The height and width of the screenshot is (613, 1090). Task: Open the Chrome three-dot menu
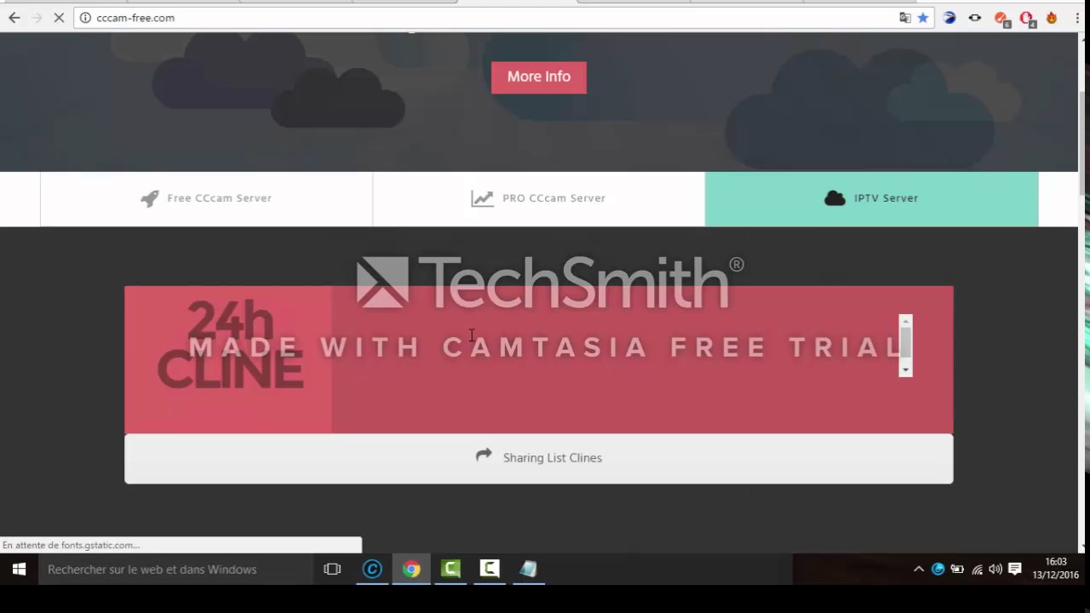1077,17
